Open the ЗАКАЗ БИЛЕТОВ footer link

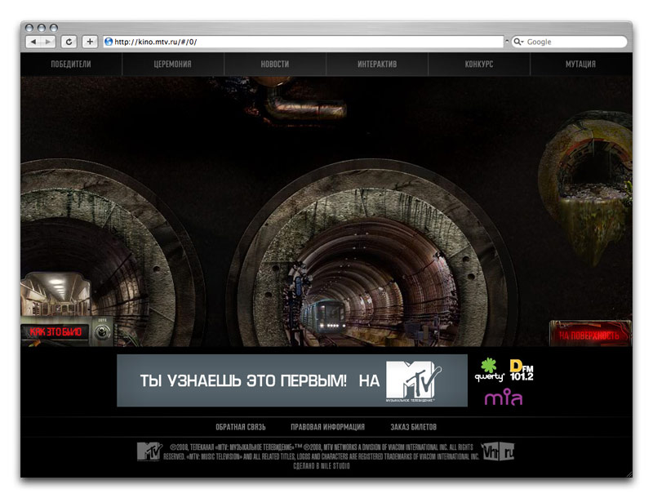414,427
